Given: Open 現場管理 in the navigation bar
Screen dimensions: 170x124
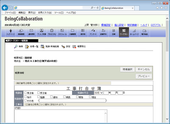Looking at the screenshot, I should click(x=21, y=32).
